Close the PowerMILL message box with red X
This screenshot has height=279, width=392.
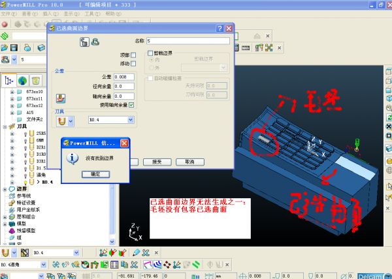(x=124, y=143)
